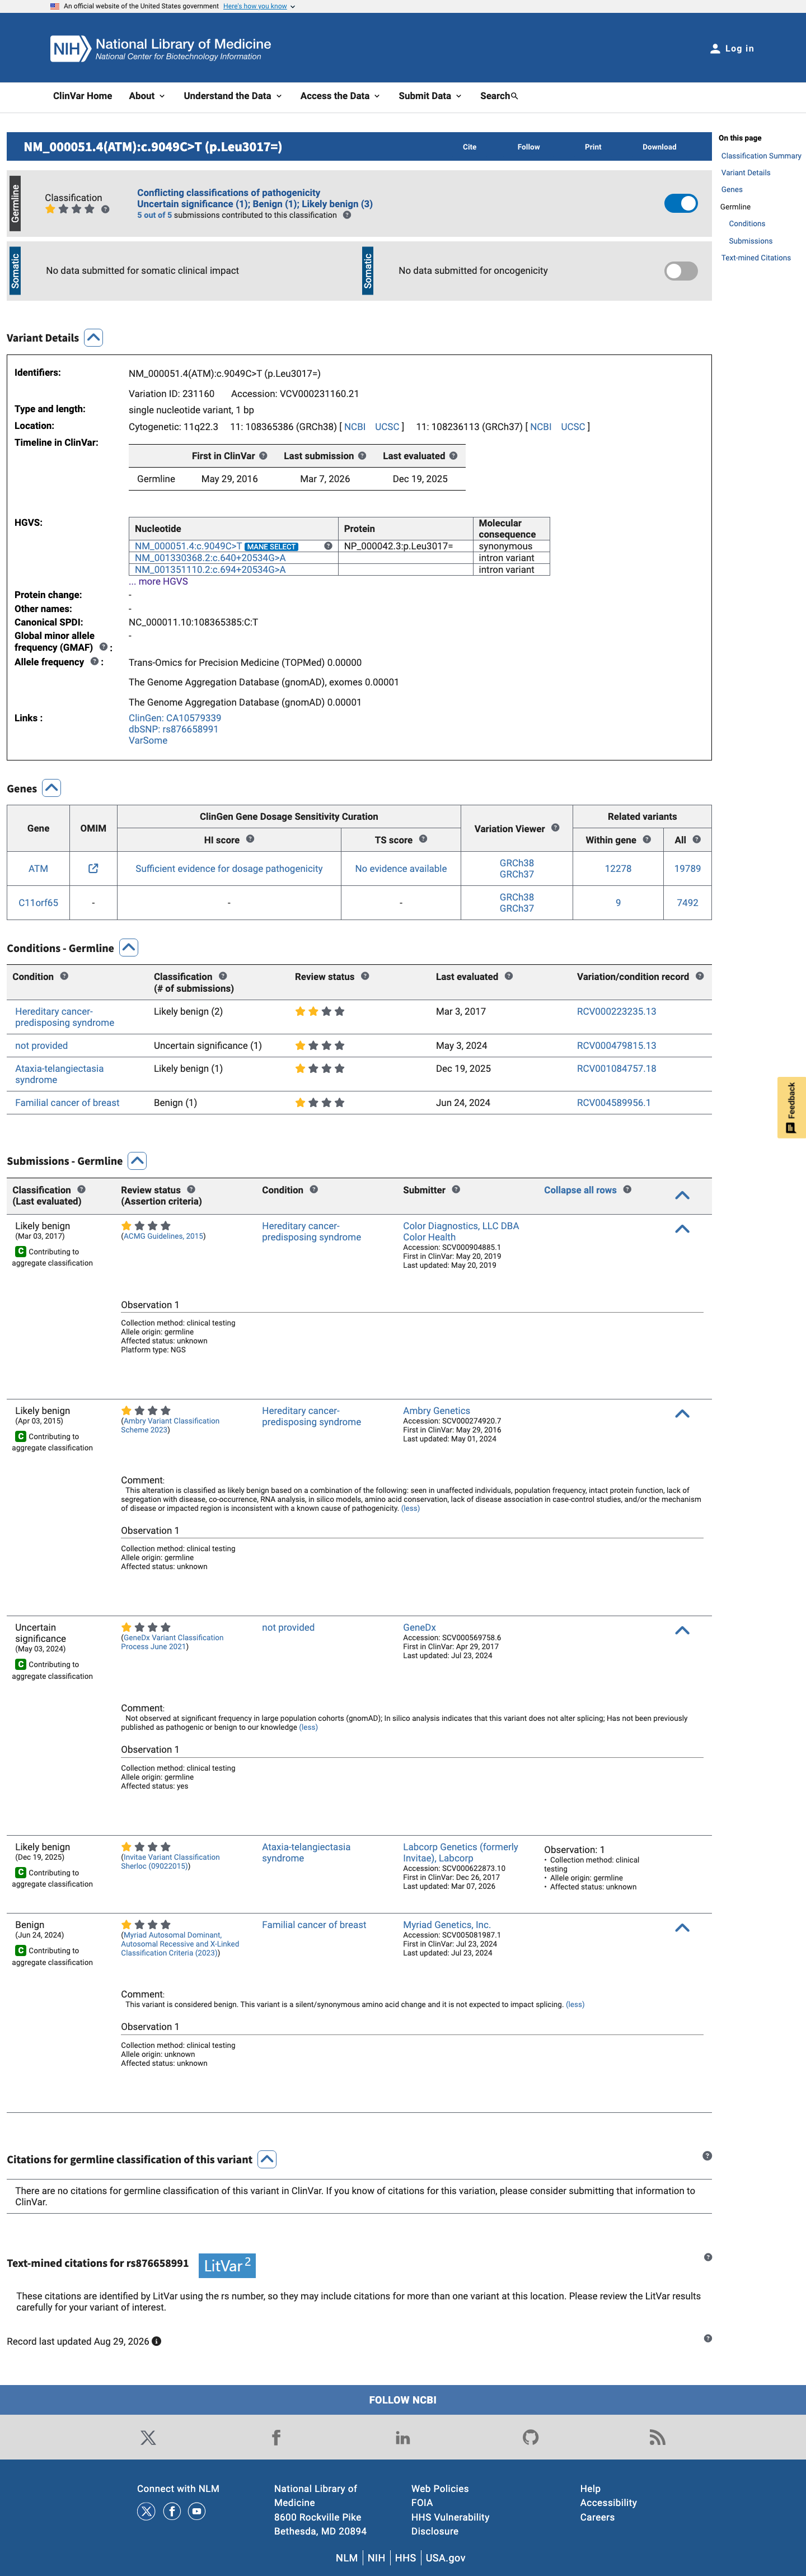This screenshot has width=806, height=2576.
Task: Turn on the Somatic classification toggle
Action: (681, 271)
